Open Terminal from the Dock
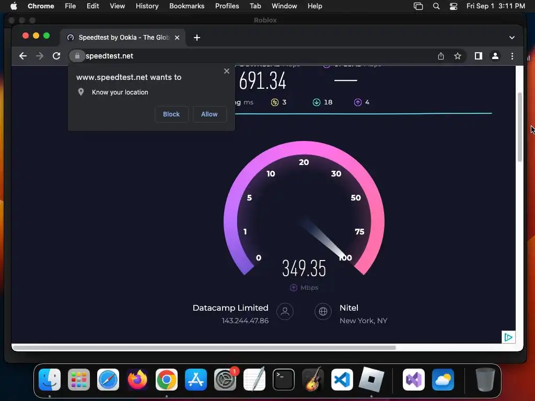This screenshot has width=535, height=401. 284,380
